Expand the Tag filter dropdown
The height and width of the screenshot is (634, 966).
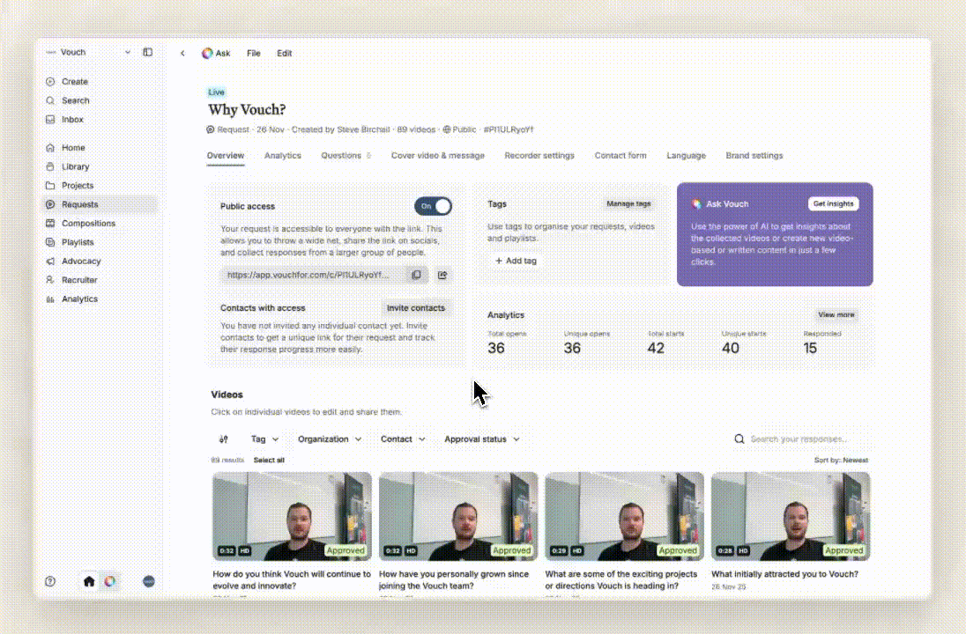265,439
